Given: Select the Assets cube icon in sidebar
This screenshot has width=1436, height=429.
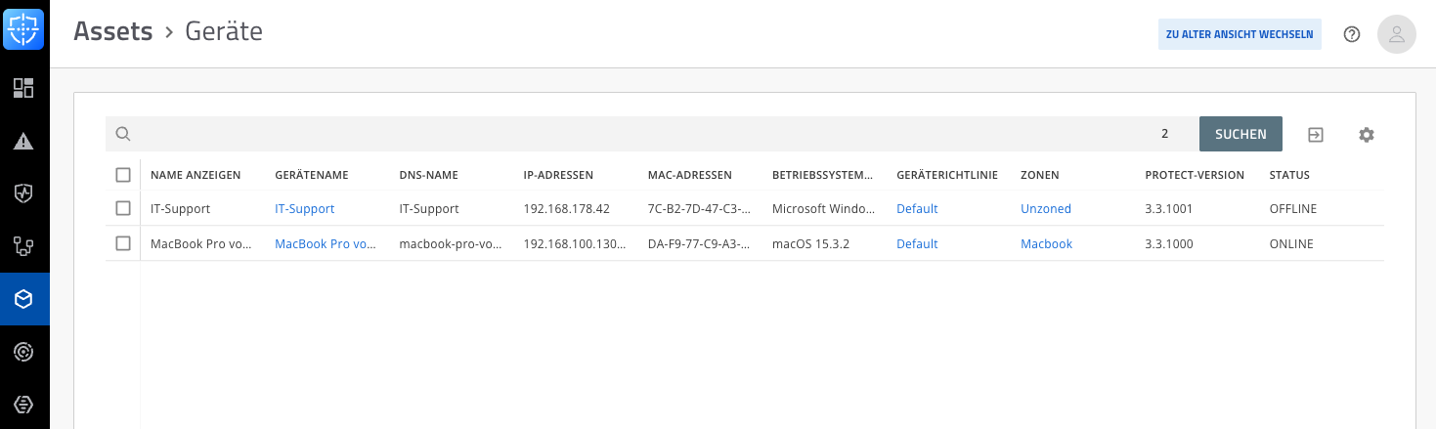Looking at the screenshot, I should click(x=24, y=299).
